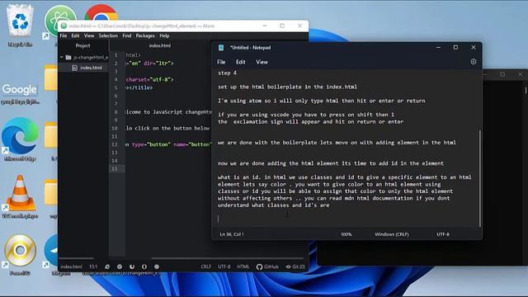Open Notepad's View menu
Viewport: 528px width, 297px height.
262,62
